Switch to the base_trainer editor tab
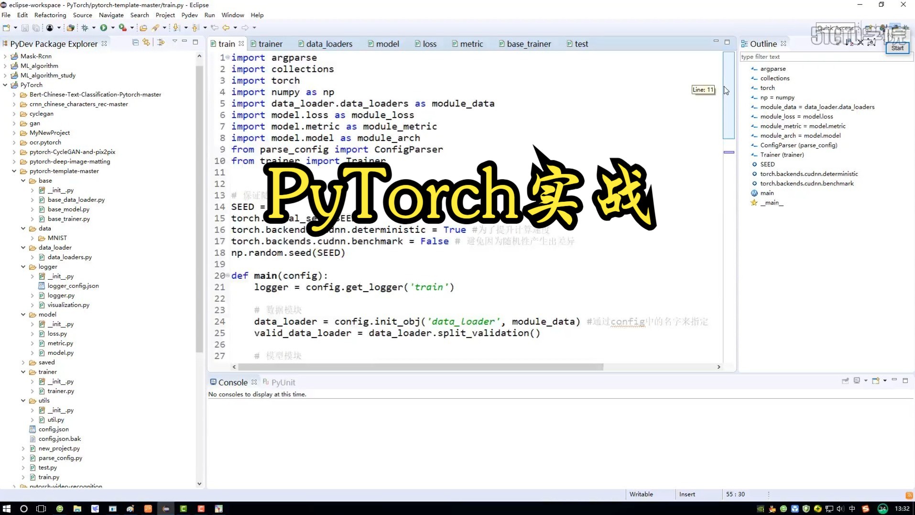Screen dimensions: 915x515 [x=525, y=44]
